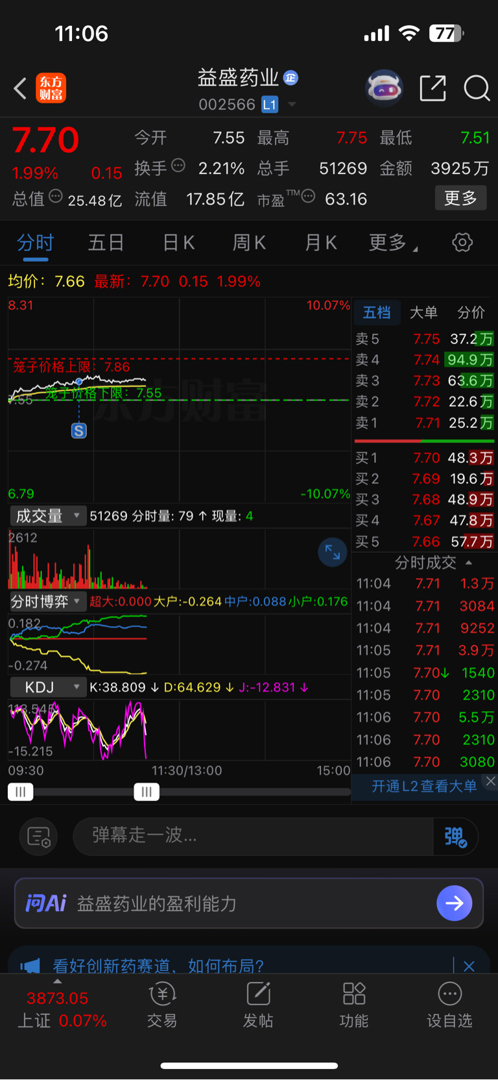
Task: Select the 五档 order book tab
Action: coord(377,312)
